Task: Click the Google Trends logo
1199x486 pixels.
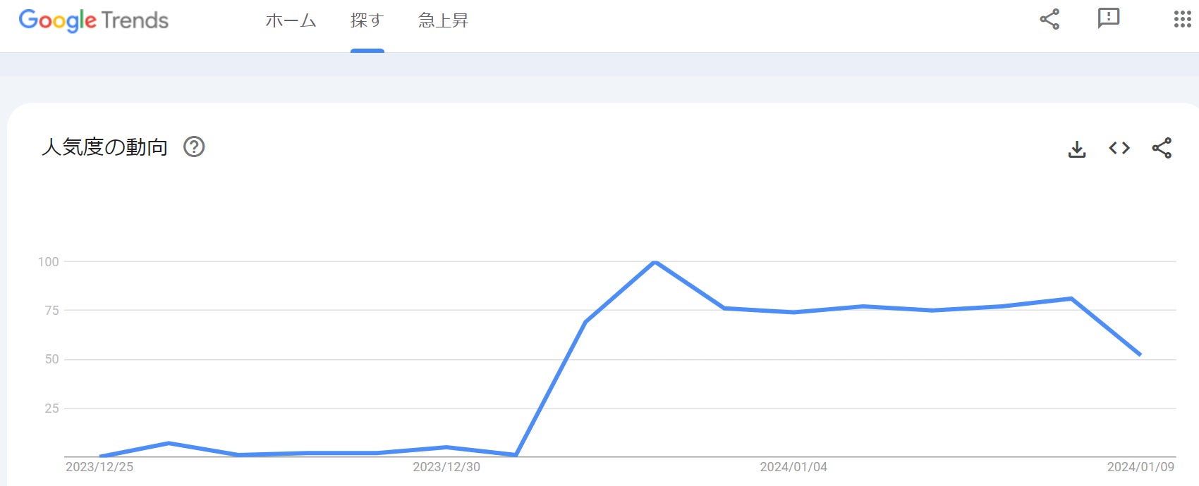Action: point(94,20)
